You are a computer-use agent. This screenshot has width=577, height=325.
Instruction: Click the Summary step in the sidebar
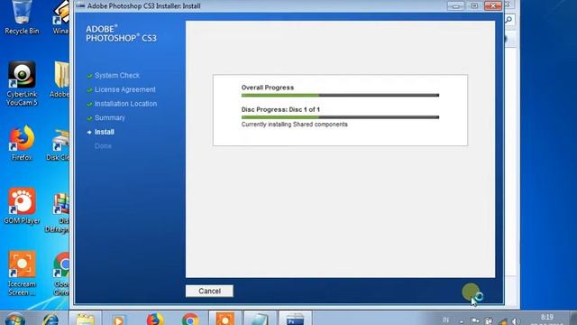click(110, 118)
